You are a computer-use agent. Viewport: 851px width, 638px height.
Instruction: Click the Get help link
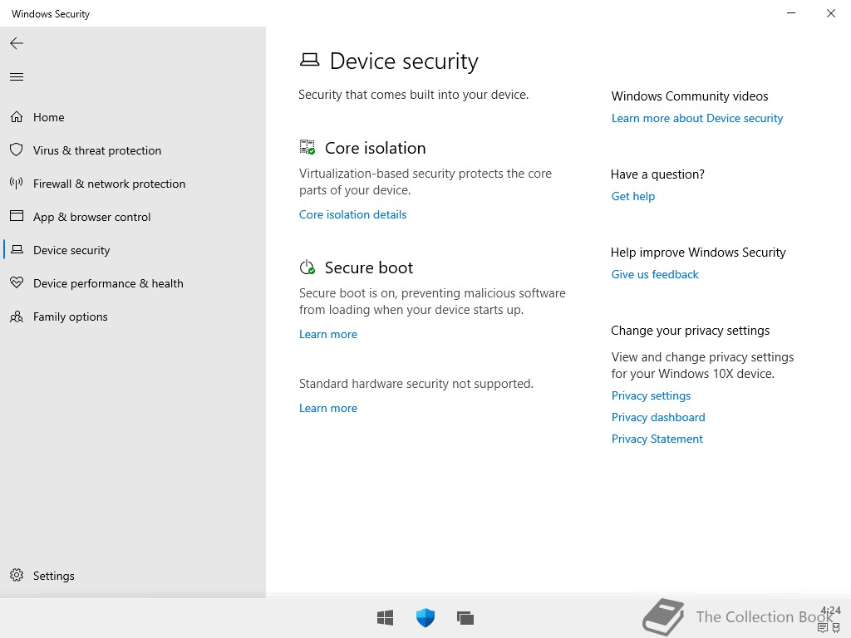coord(633,196)
